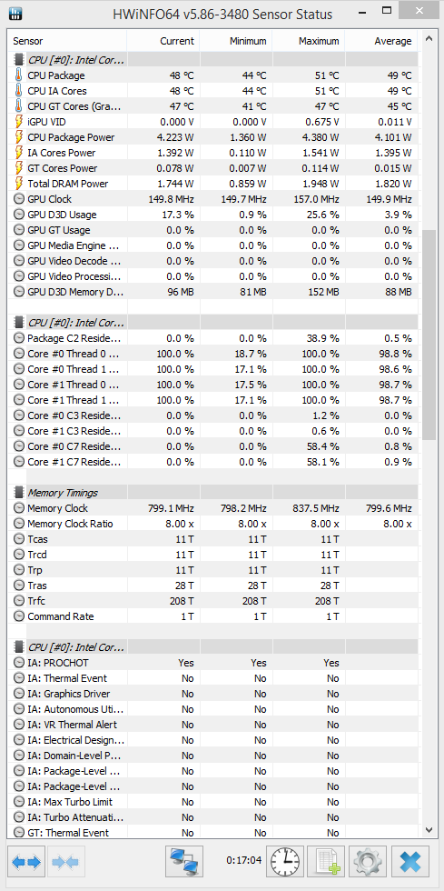
Task: Open sensor settings gear icon
Action: click(x=368, y=862)
